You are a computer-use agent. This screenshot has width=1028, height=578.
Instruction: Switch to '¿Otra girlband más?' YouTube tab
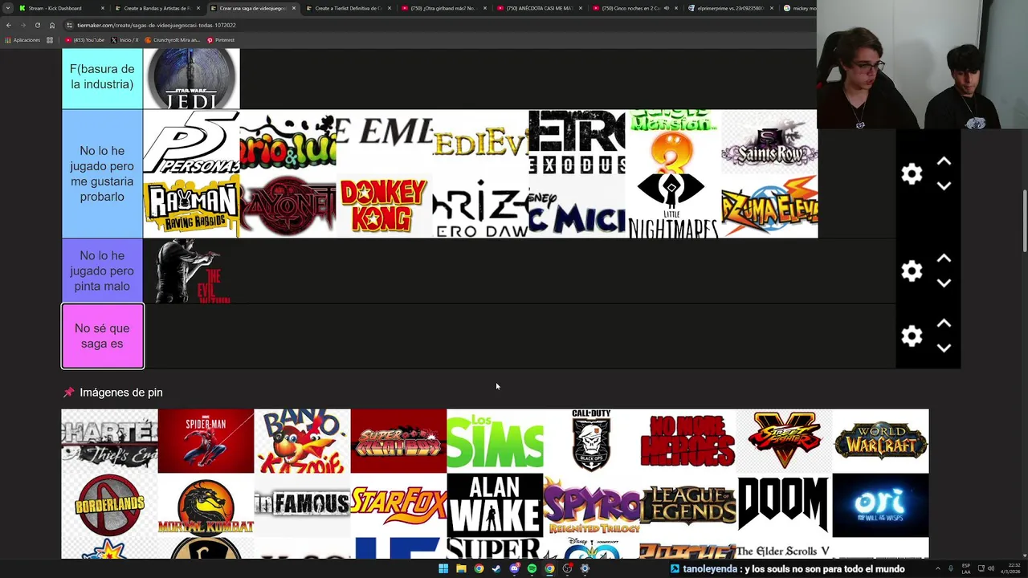[x=443, y=8]
